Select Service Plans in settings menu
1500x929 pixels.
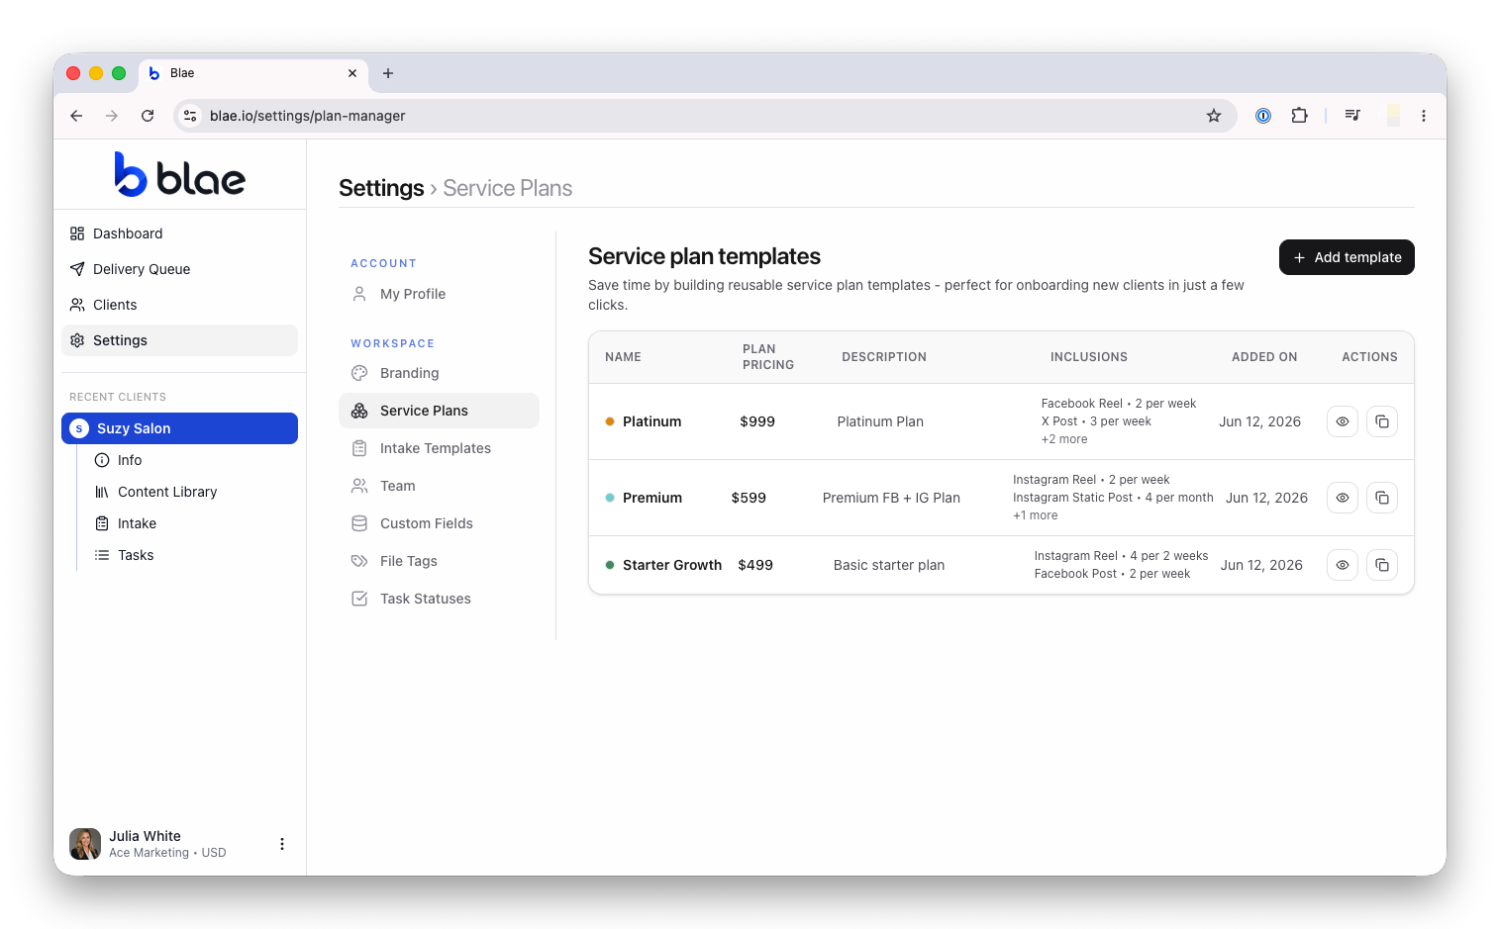point(439,411)
